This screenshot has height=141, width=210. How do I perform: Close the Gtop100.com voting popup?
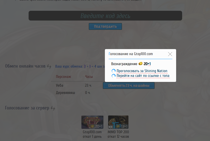170,54
